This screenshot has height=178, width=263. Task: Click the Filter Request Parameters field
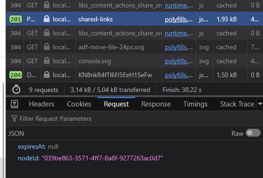point(134,119)
